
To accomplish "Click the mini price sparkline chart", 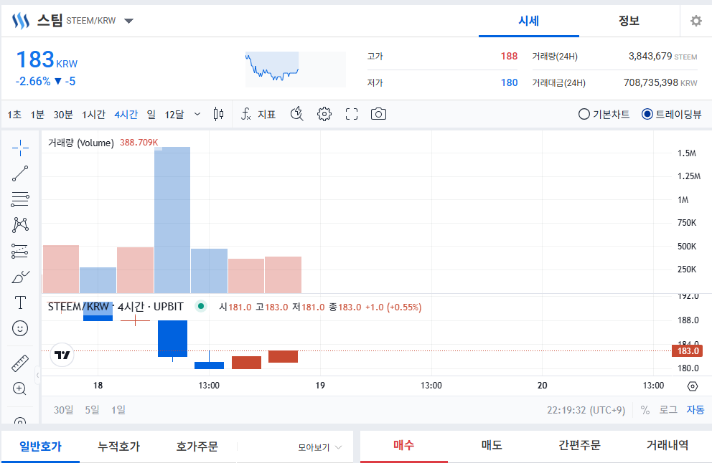I will click(x=295, y=69).
